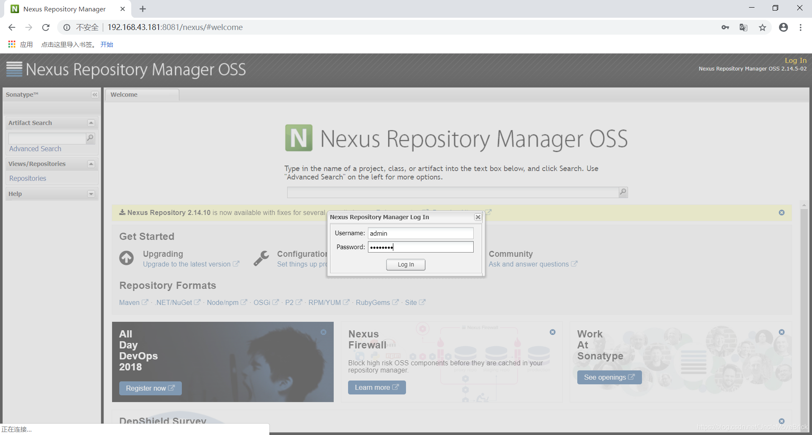Click the Nexus N logo on welcome page
Image resolution: width=812 pixels, height=435 pixels.
click(299, 138)
